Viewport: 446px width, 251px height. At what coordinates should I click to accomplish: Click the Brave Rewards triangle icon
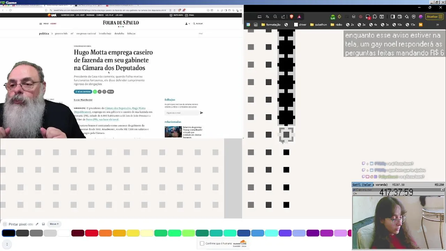[299, 16]
